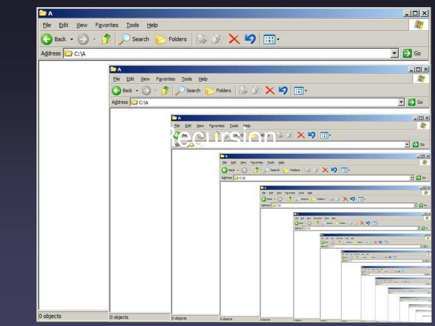Open Help menu in second nested window
Screen dimensions: 435x326
(203, 79)
